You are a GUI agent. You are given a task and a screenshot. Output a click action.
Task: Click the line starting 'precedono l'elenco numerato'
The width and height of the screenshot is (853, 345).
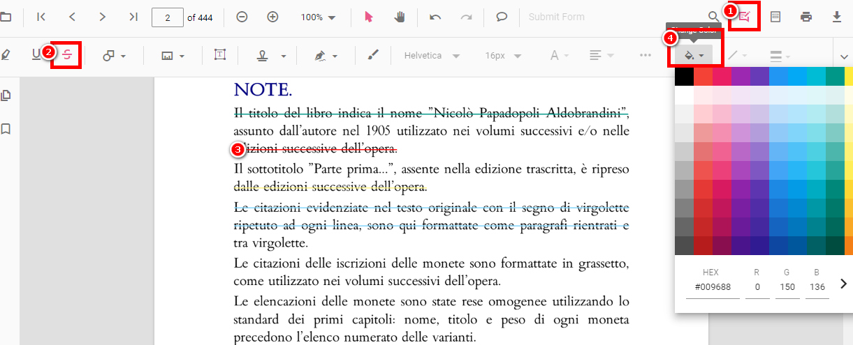coord(355,338)
